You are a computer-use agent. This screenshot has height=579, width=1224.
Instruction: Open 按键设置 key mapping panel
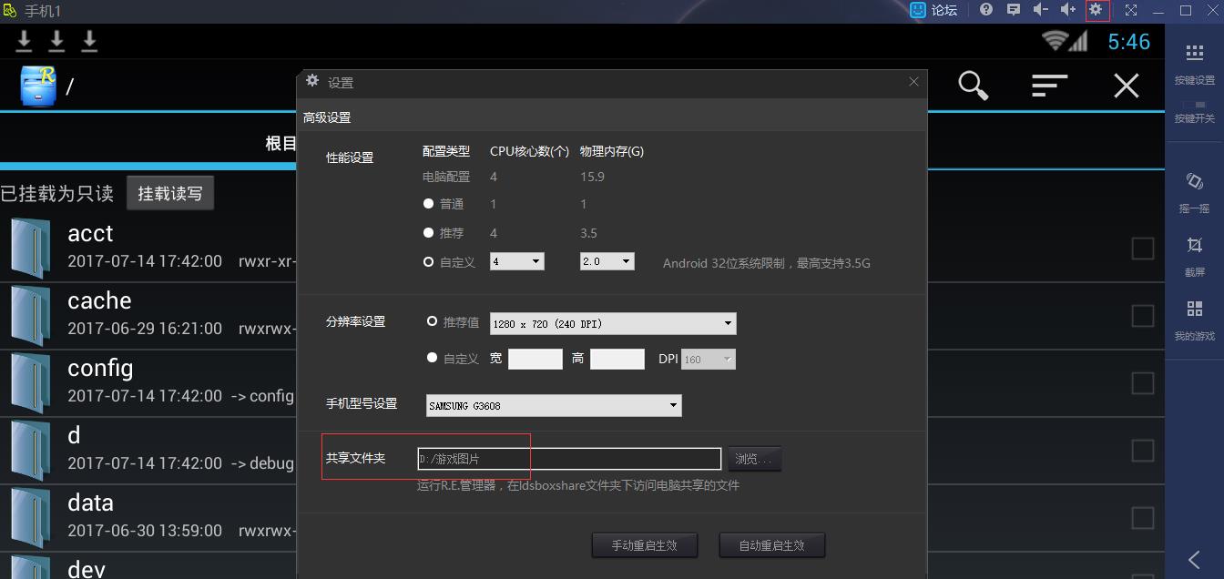1194,62
